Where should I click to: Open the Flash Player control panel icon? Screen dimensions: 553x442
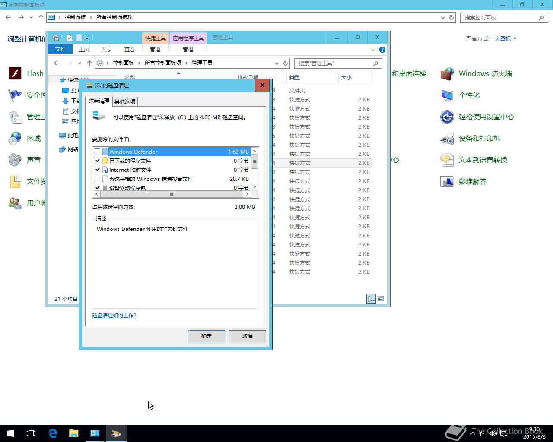(15, 74)
